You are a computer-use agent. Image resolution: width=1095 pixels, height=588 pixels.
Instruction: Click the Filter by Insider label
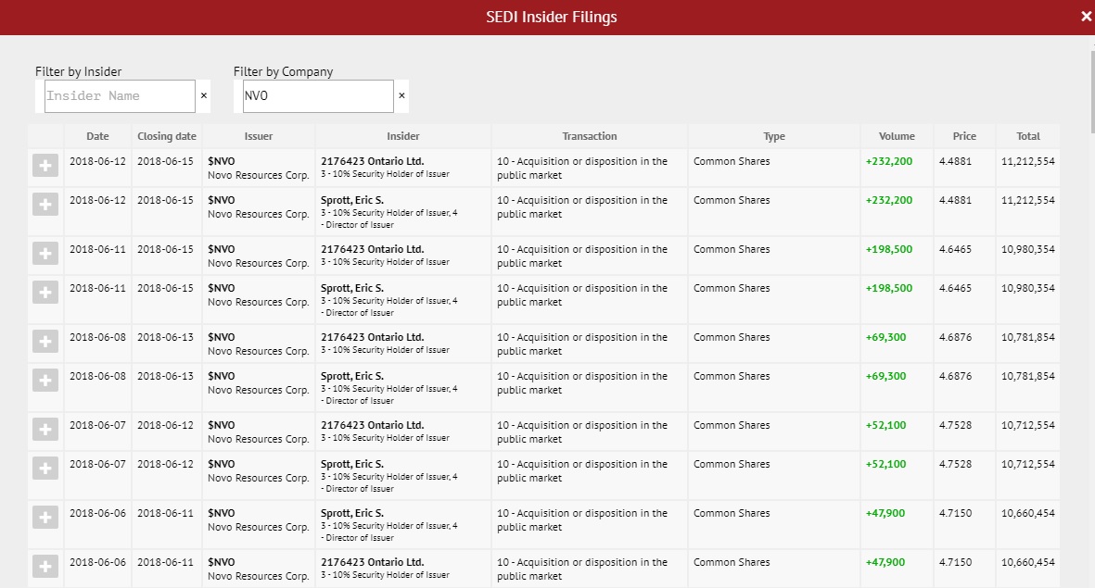pyautogui.click(x=78, y=71)
